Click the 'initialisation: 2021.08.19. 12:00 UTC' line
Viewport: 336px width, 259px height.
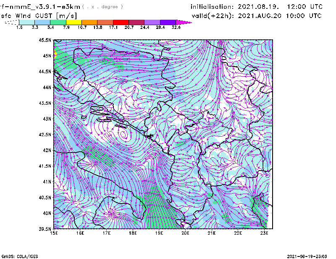(x=257, y=7)
